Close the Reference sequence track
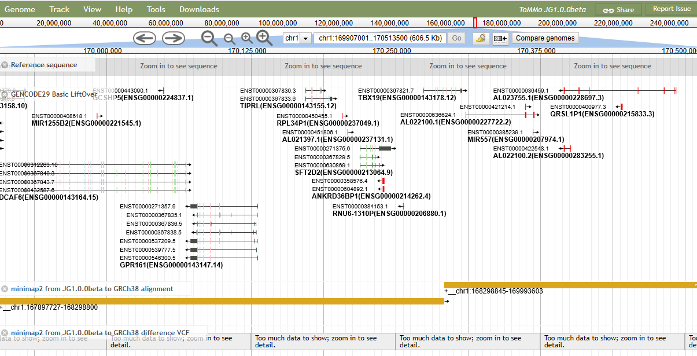 (x=5, y=65)
